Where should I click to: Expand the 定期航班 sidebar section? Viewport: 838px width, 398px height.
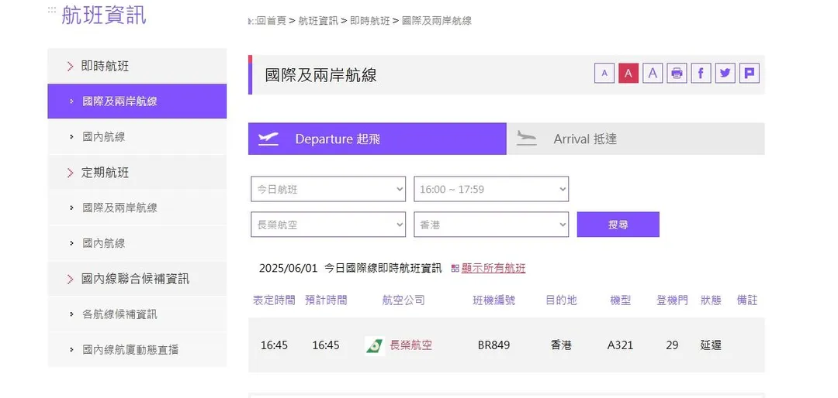point(137,173)
